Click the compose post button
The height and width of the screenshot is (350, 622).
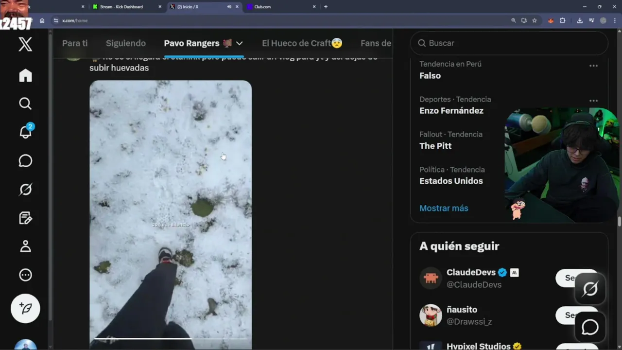click(25, 308)
